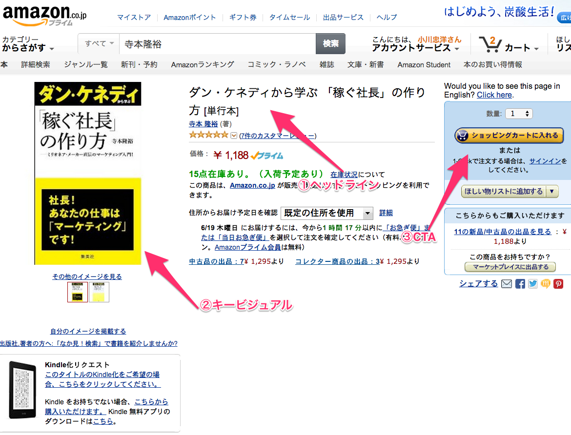Share via the orange mixi icon
This screenshot has width=571, height=435.
(545, 284)
